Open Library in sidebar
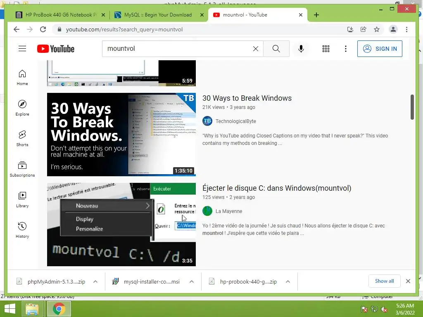This screenshot has height=317, width=423. coord(22,199)
